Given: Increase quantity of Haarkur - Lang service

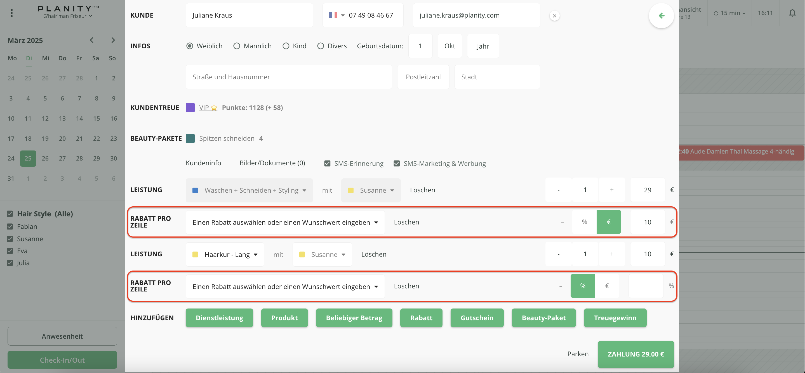Looking at the screenshot, I should (x=611, y=254).
